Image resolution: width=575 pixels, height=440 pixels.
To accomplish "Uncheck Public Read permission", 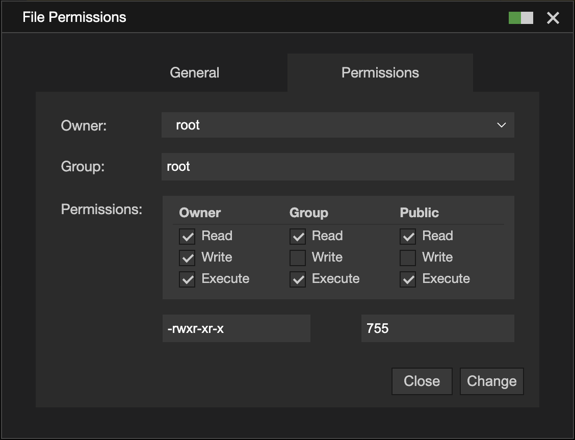I will coord(408,237).
